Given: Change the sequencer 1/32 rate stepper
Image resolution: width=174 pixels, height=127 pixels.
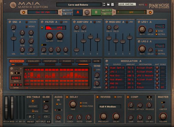Looking at the screenshot, I should (16, 78).
